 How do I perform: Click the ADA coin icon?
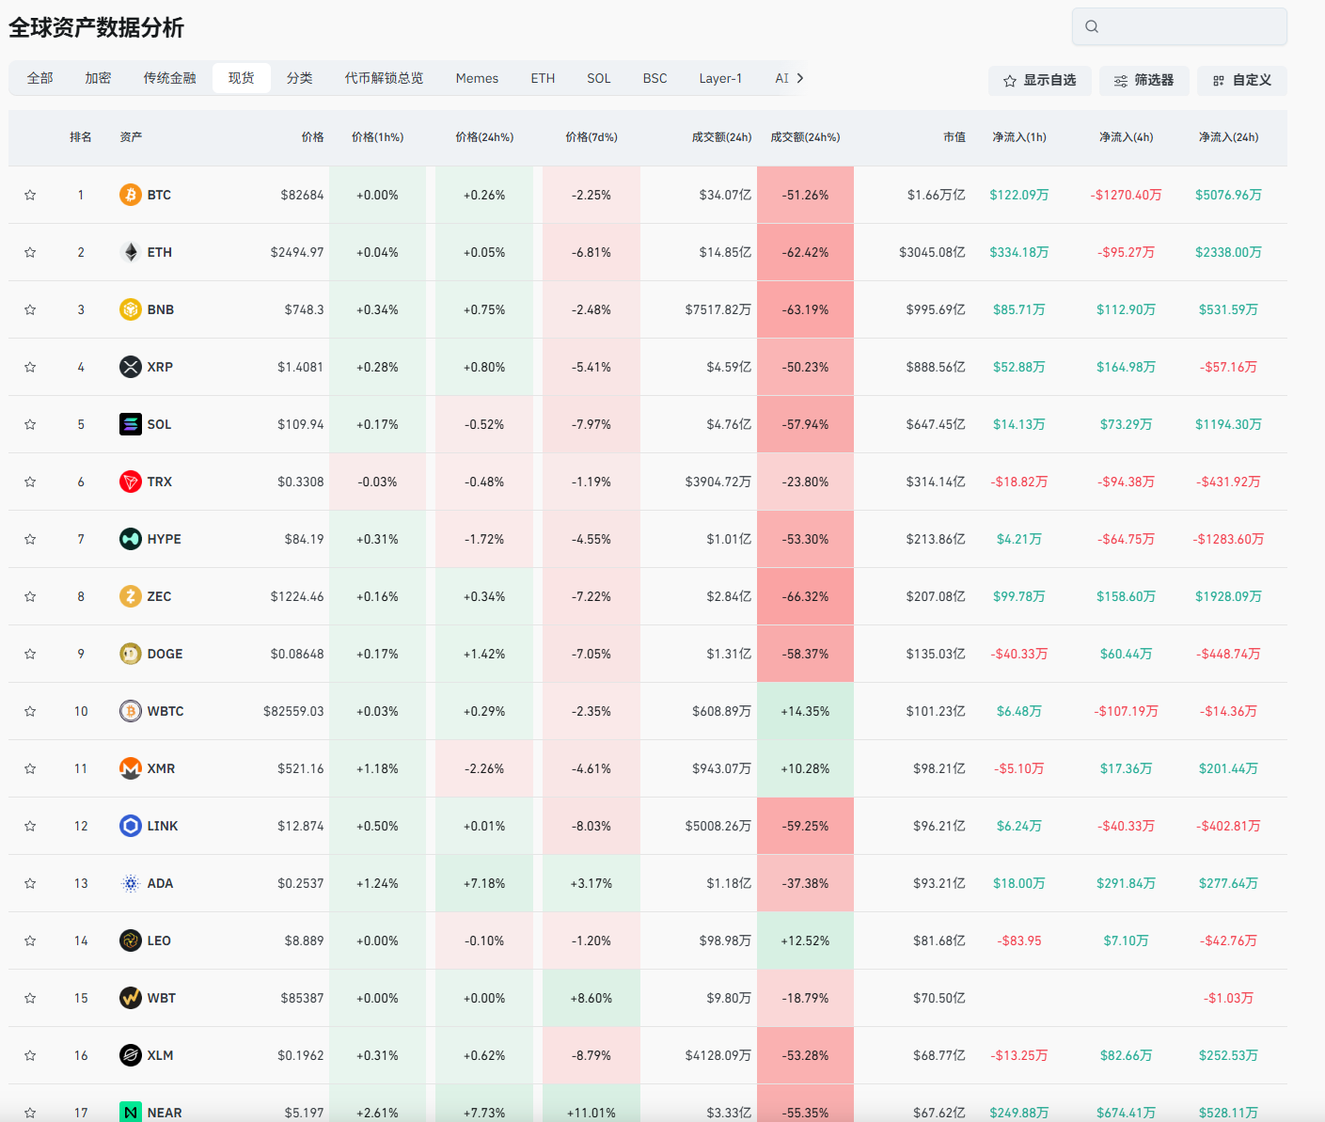click(x=131, y=883)
